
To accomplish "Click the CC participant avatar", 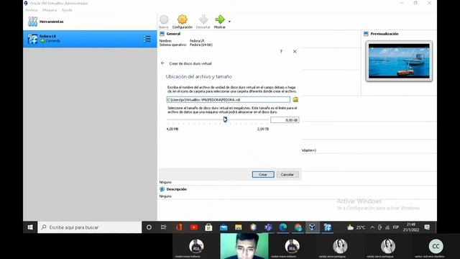I will click(436, 246).
